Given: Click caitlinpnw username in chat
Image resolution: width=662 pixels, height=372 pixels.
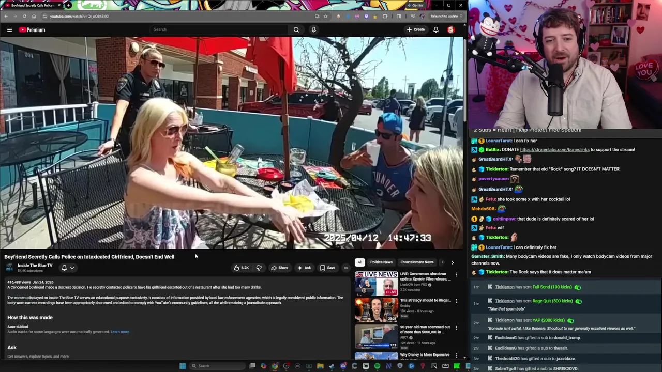Looking at the screenshot, I should [504, 219].
